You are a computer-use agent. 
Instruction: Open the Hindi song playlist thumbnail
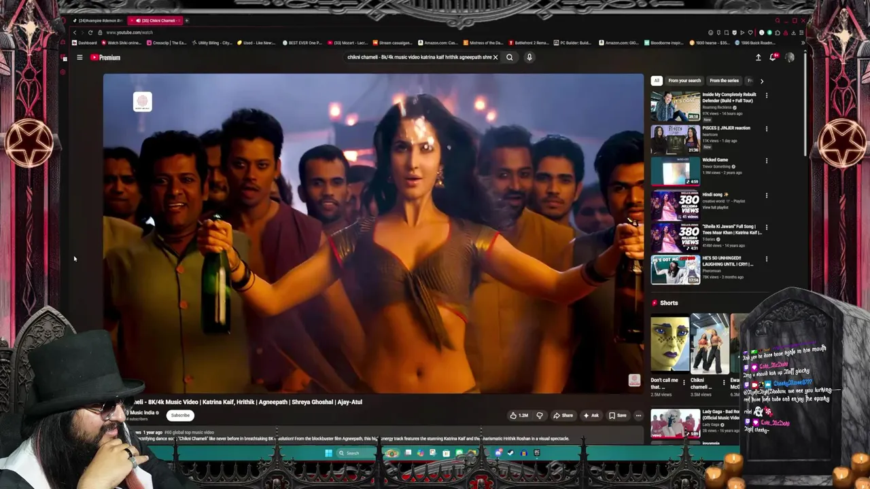675,205
